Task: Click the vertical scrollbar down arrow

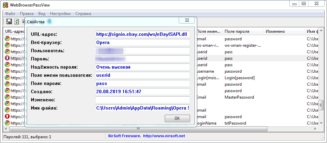Action: pyautogui.click(x=321, y=123)
